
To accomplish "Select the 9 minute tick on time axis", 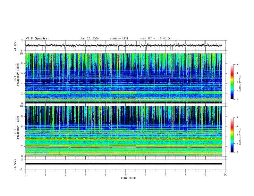I will pos(206,175).
